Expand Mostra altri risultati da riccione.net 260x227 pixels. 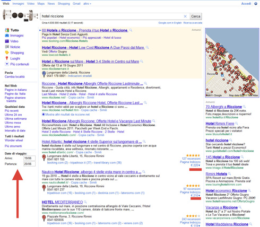(x=66, y=115)
